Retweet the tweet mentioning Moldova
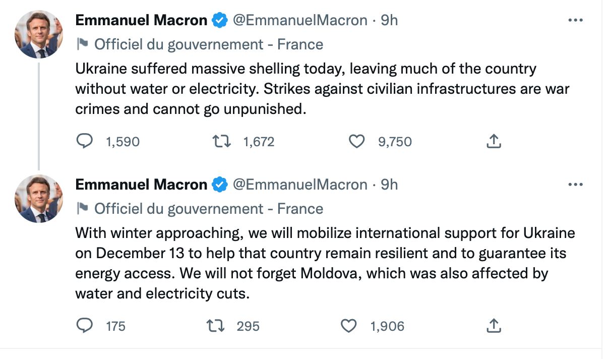Viewport: 609px width, 359px height. coord(216,326)
